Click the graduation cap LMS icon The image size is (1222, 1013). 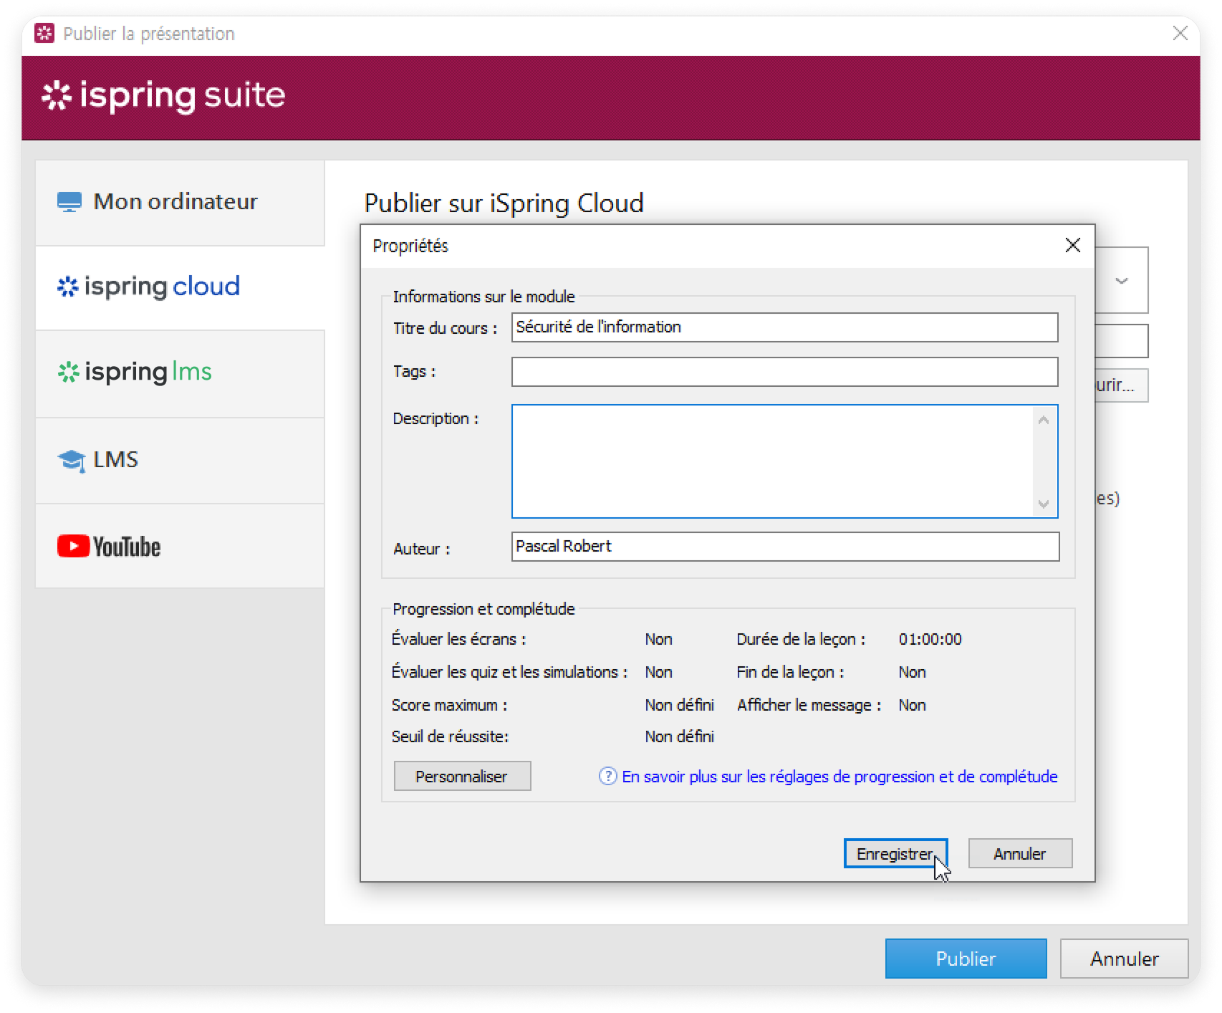[x=71, y=460]
